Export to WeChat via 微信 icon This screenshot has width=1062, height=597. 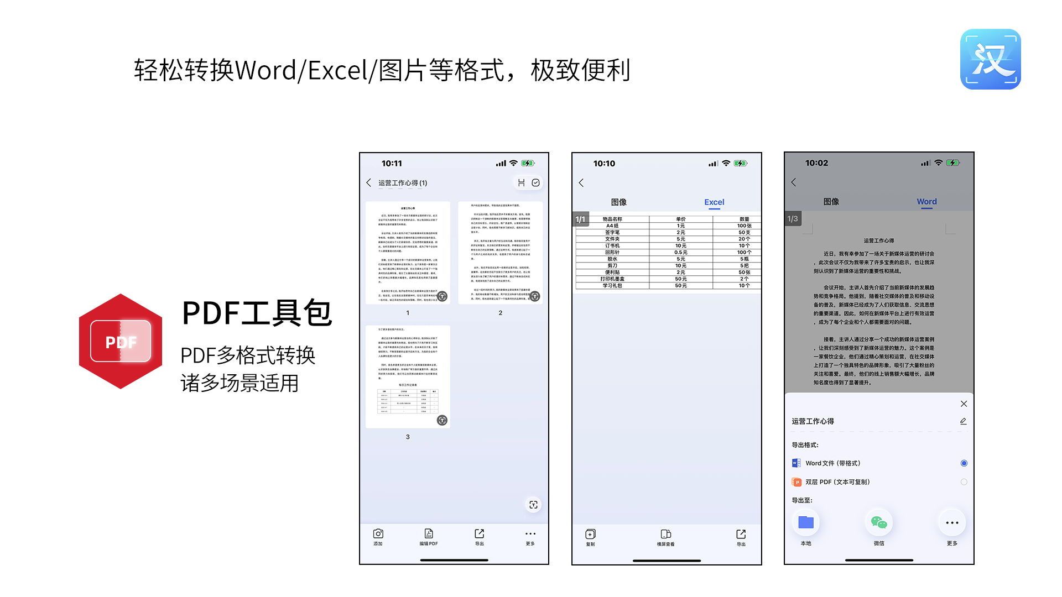[x=878, y=523]
